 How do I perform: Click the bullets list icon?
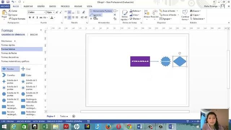tap(78, 12)
